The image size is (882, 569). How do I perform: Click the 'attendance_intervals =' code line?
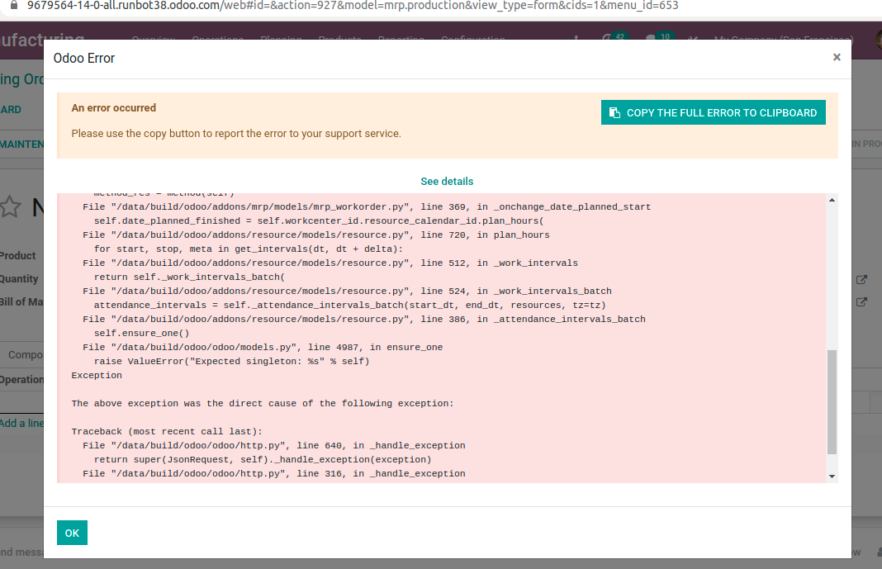click(x=350, y=306)
